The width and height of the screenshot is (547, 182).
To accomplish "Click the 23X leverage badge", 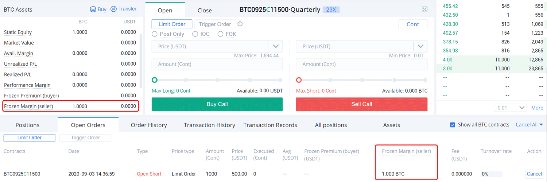I will tap(331, 10).
